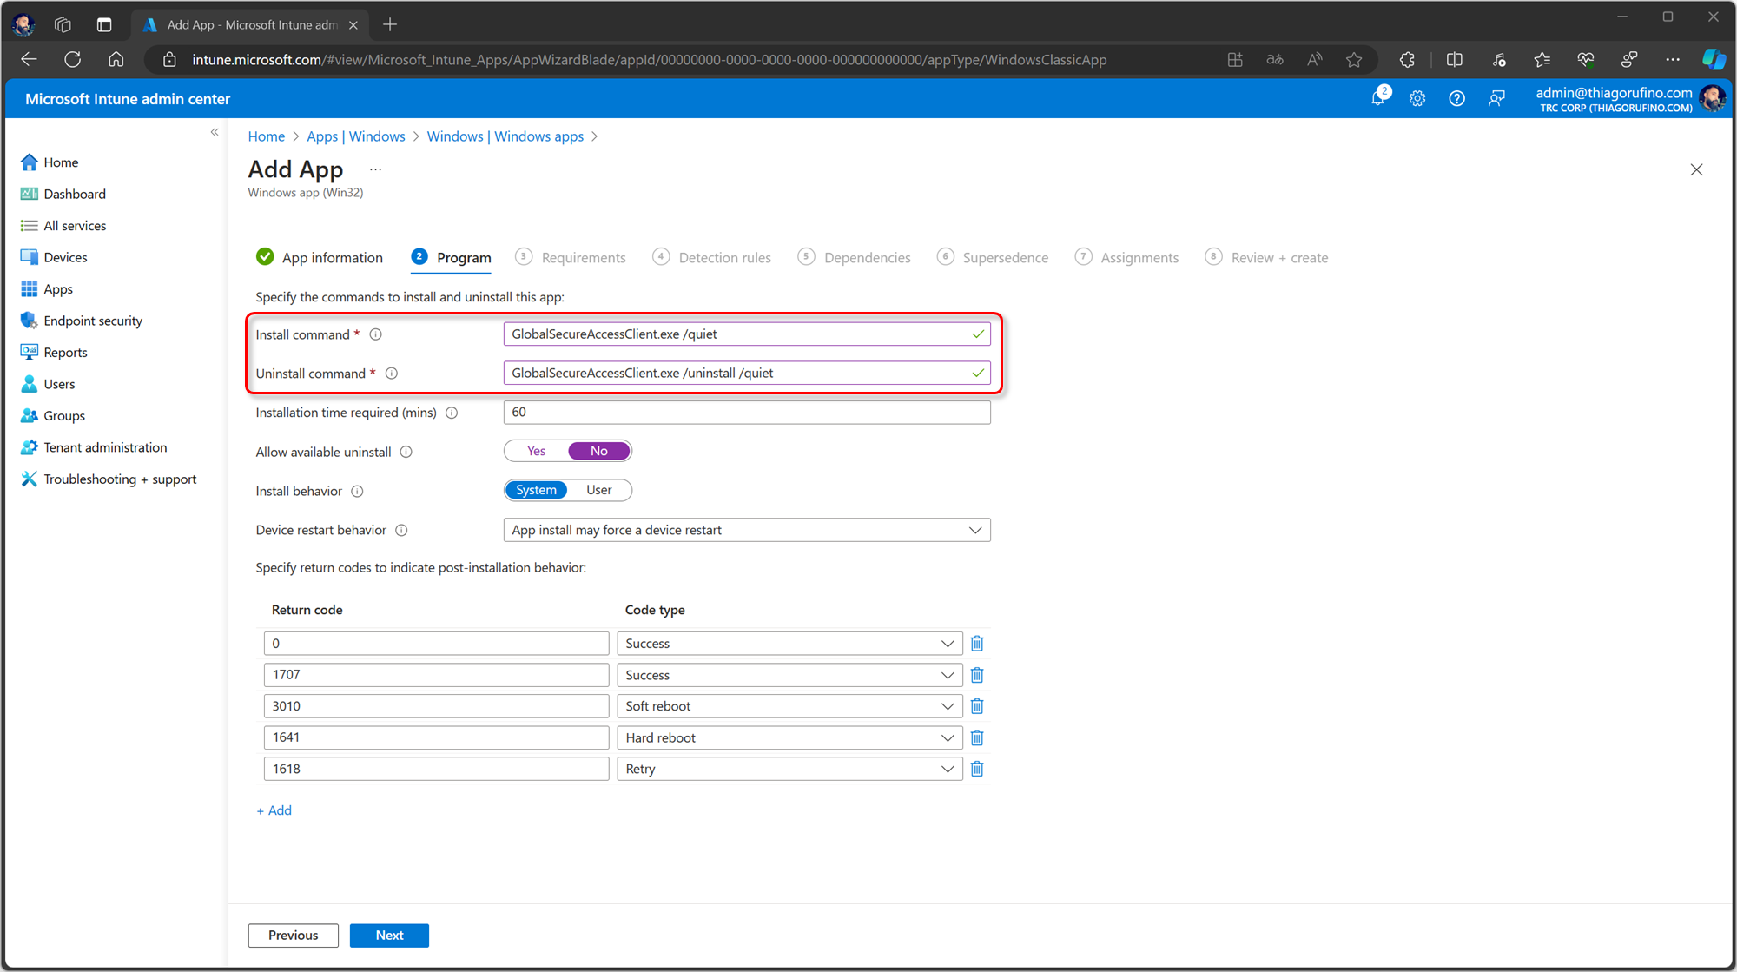Open the Add App ellipsis menu

tap(375, 169)
